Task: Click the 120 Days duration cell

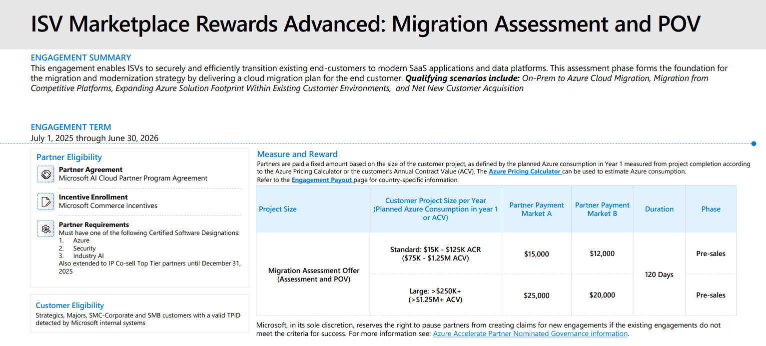Action: point(659,274)
